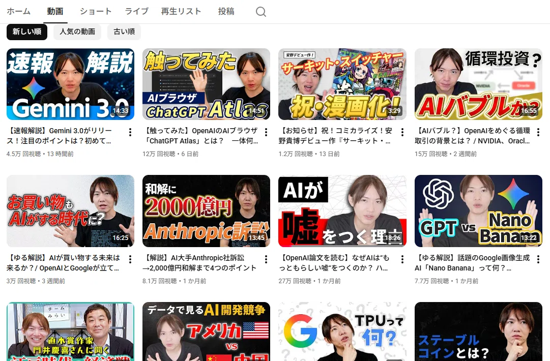Open the ステーブルコインとは thumbnail
This screenshot has height=361, width=550.
478,332
